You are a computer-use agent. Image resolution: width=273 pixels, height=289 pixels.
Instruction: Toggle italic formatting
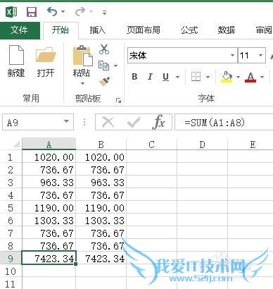point(150,77)
